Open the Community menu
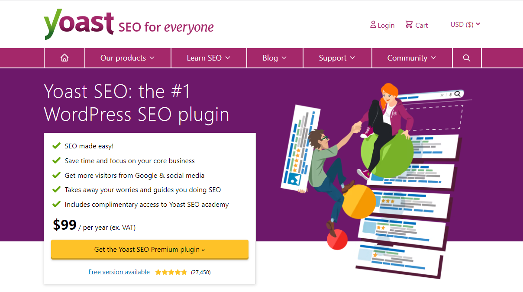The height and width of the screenshot is (292, 523). click(412, 58)
